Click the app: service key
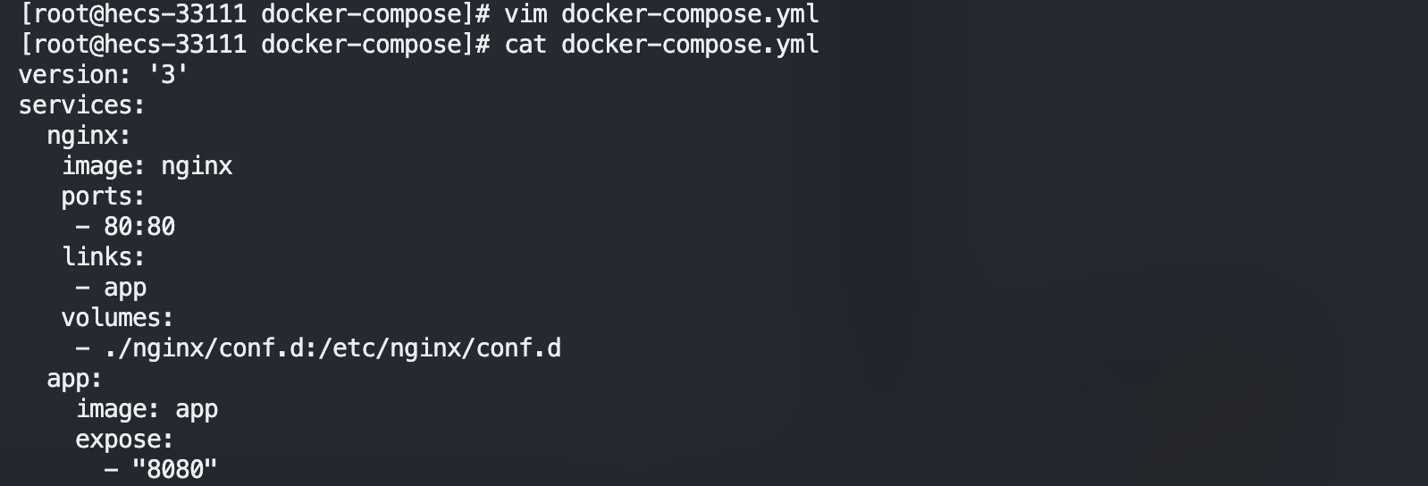The height and width of the screenshot is (486, 1428). pyautogui.click(x=74, y=379)
